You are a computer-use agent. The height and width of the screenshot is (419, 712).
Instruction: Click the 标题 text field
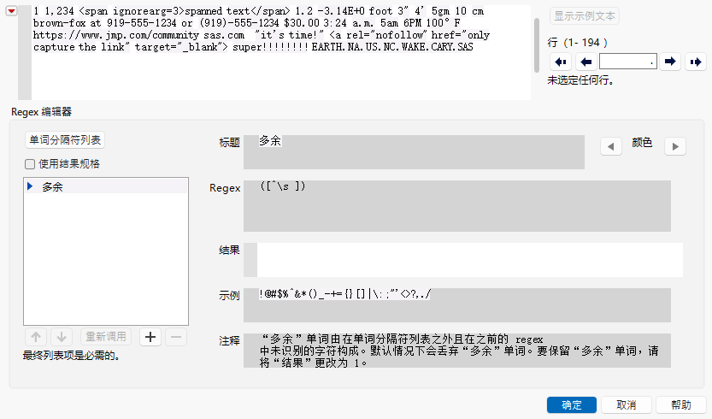click(x=414, y=152)
